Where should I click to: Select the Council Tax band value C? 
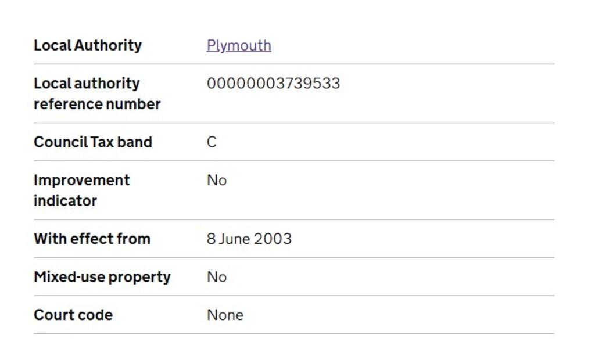[x=212, y=142]
